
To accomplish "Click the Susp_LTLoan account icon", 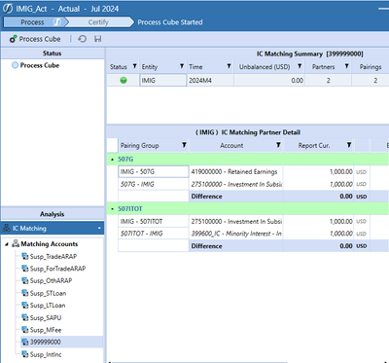I will [x=25, y=306].
